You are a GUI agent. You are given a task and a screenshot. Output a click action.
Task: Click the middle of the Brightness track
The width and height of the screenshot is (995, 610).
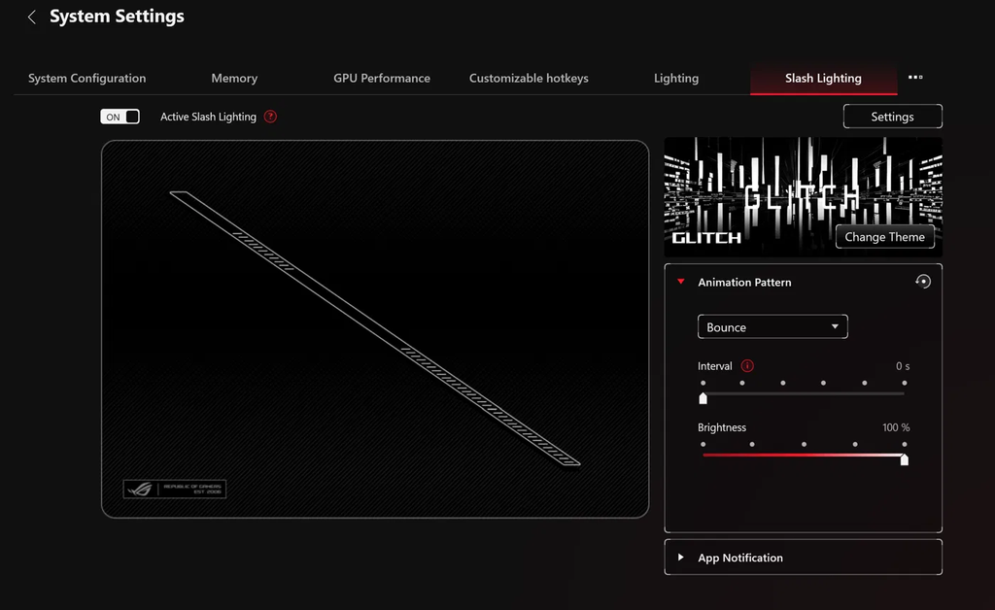pos(804,456)
